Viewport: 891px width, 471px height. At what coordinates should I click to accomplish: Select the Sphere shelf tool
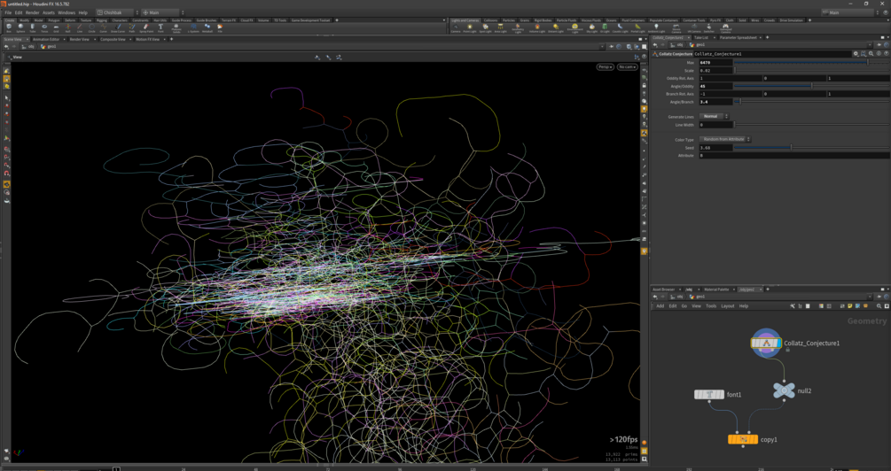pyautogui.click(x=20, y=27)
